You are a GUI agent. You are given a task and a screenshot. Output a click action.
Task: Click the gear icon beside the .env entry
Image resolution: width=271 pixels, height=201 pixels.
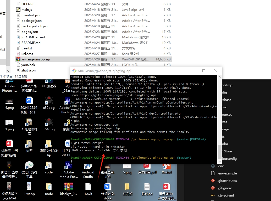(x=213, y=166)
